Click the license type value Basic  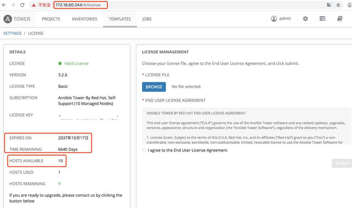63,86
